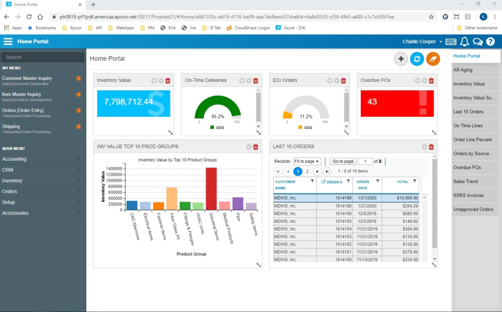Image resolution: width=502 pixels, height=312 pixels.
Task: Go to page 2 of orders
Action: [307, 172]
